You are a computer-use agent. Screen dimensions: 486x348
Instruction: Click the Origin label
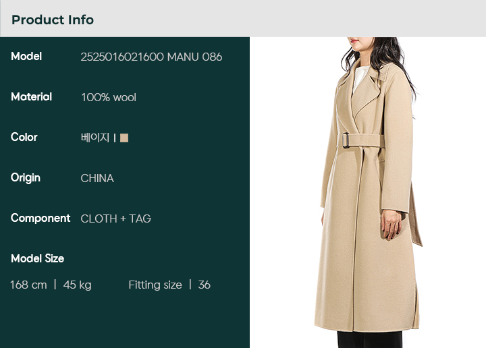[x=26, y=178]
